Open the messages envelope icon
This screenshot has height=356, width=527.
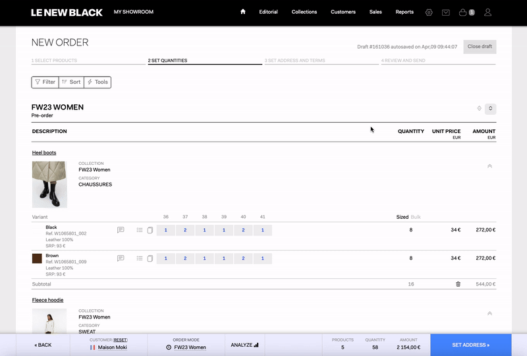click(x=446, y=13)
